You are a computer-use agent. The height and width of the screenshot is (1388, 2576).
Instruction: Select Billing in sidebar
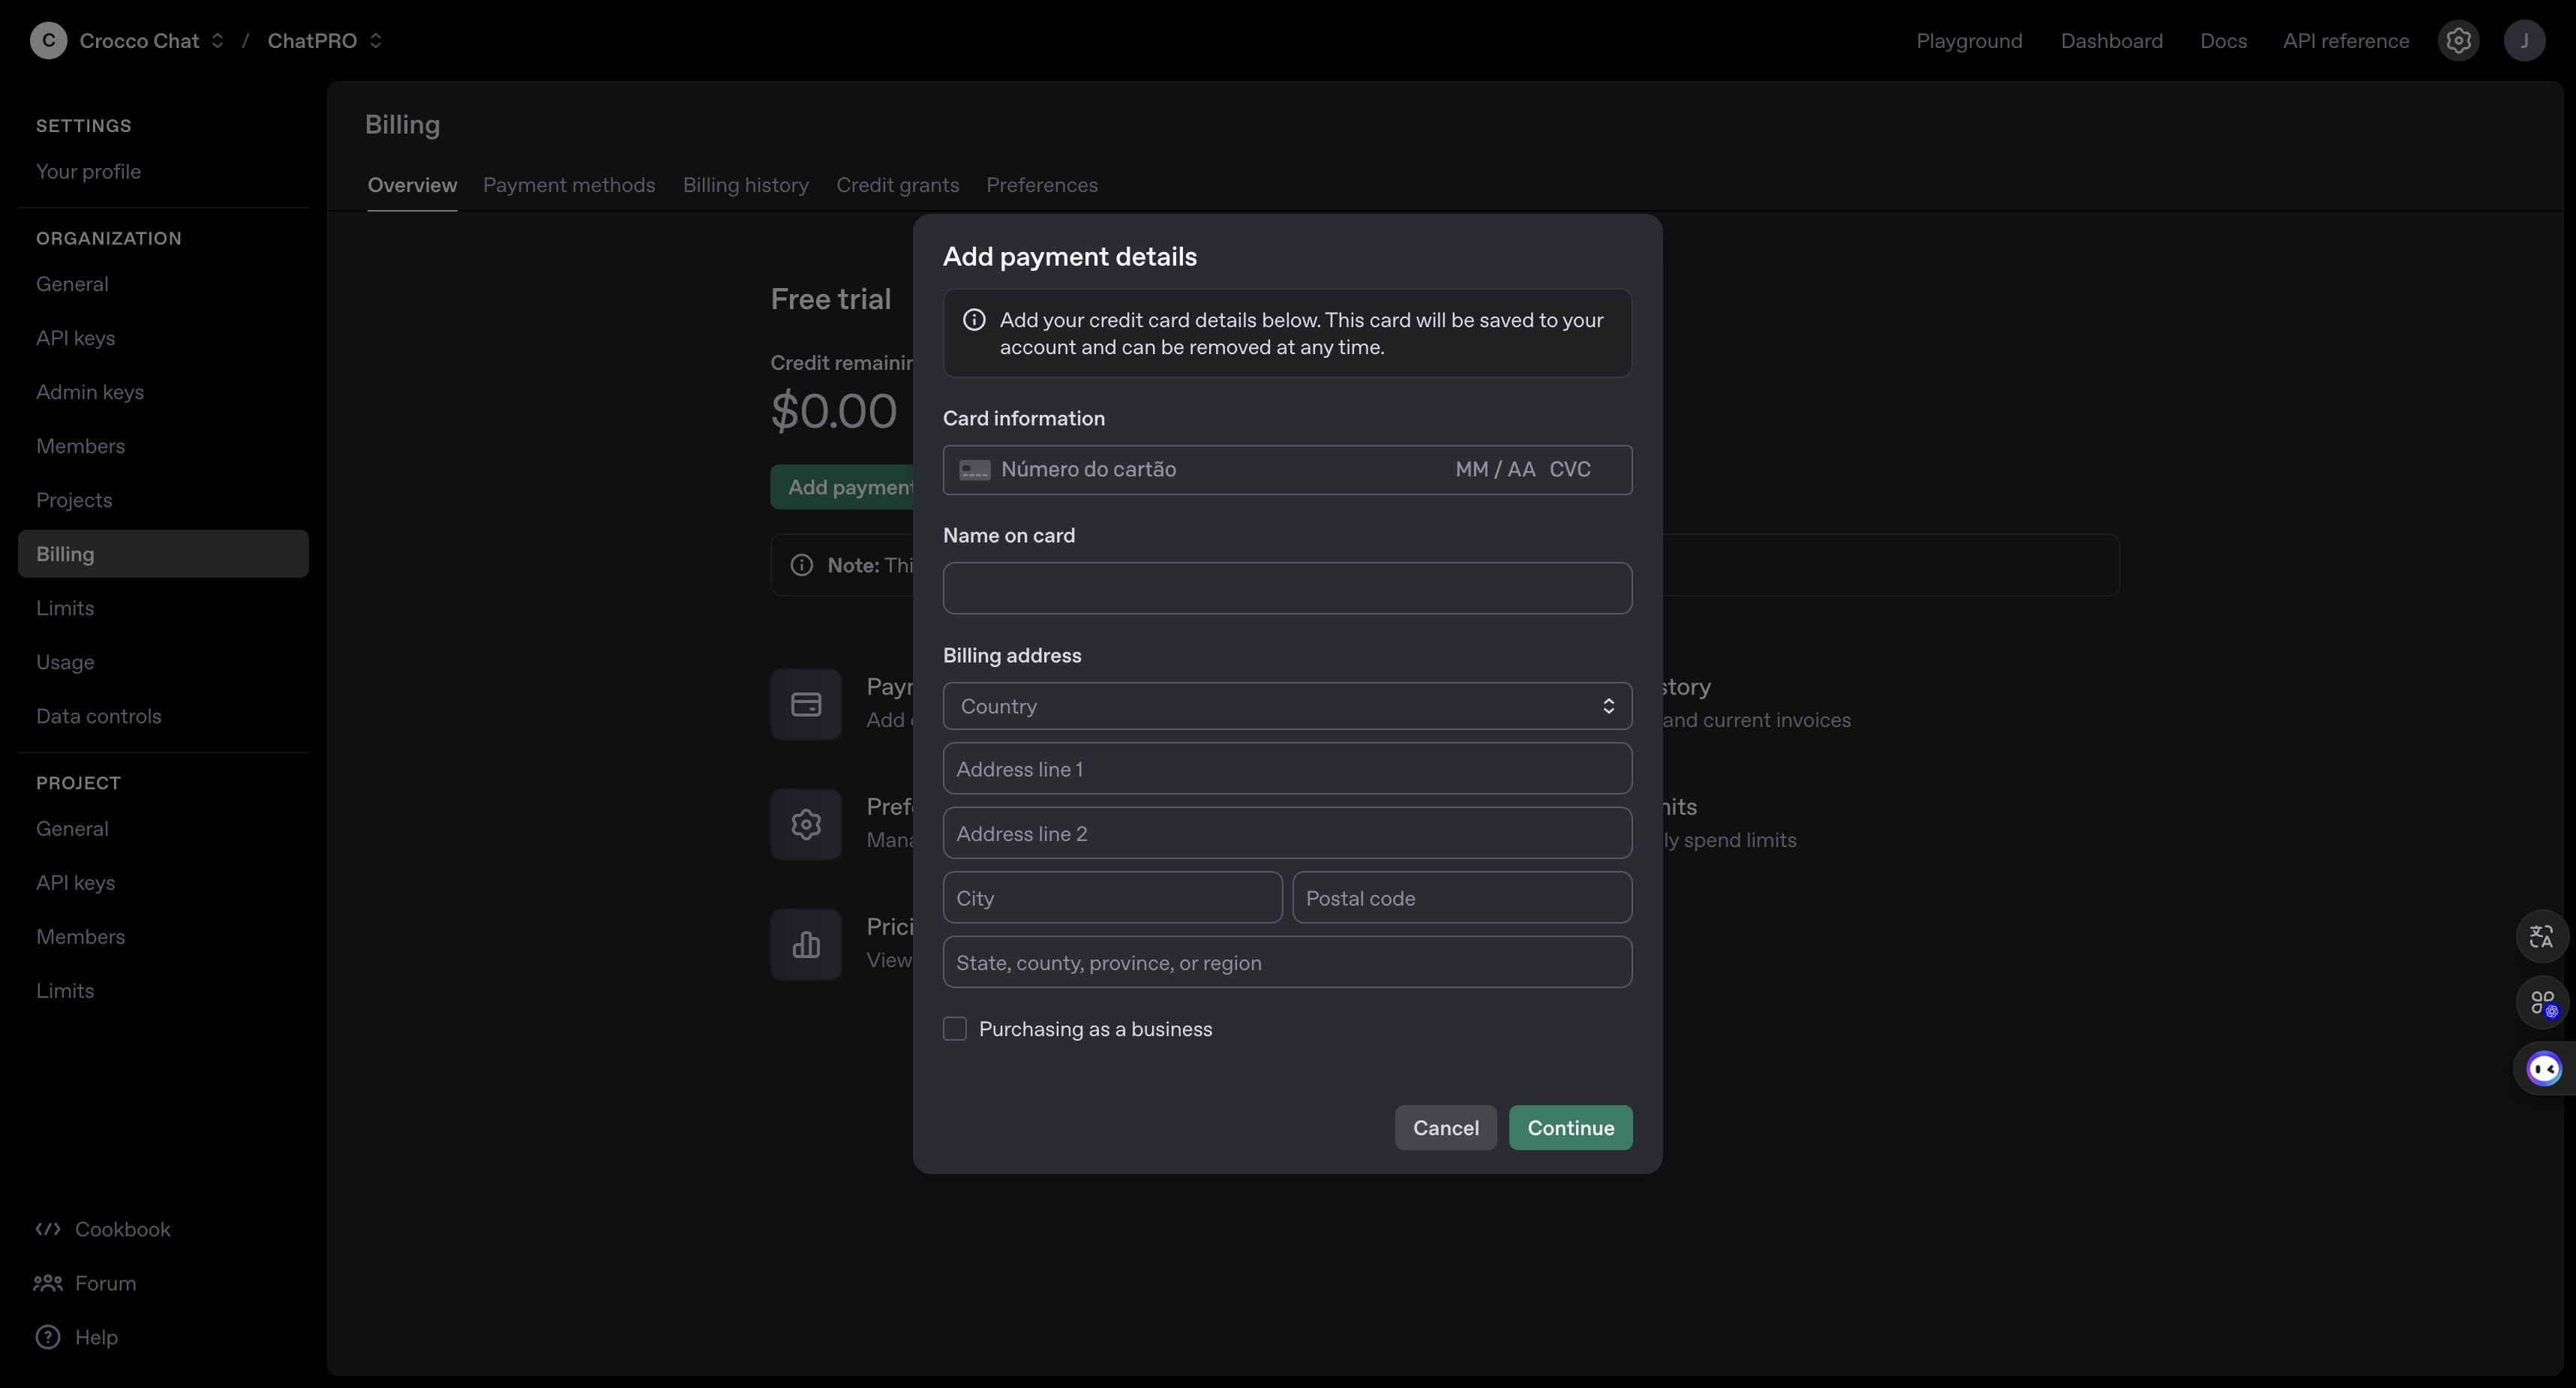click(x=163, y=554)
